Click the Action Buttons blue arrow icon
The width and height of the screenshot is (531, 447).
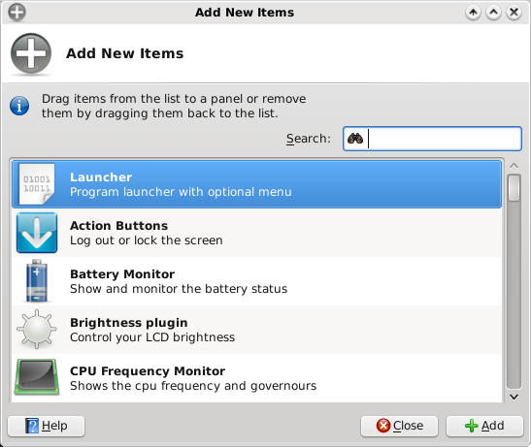coord(37,233)
